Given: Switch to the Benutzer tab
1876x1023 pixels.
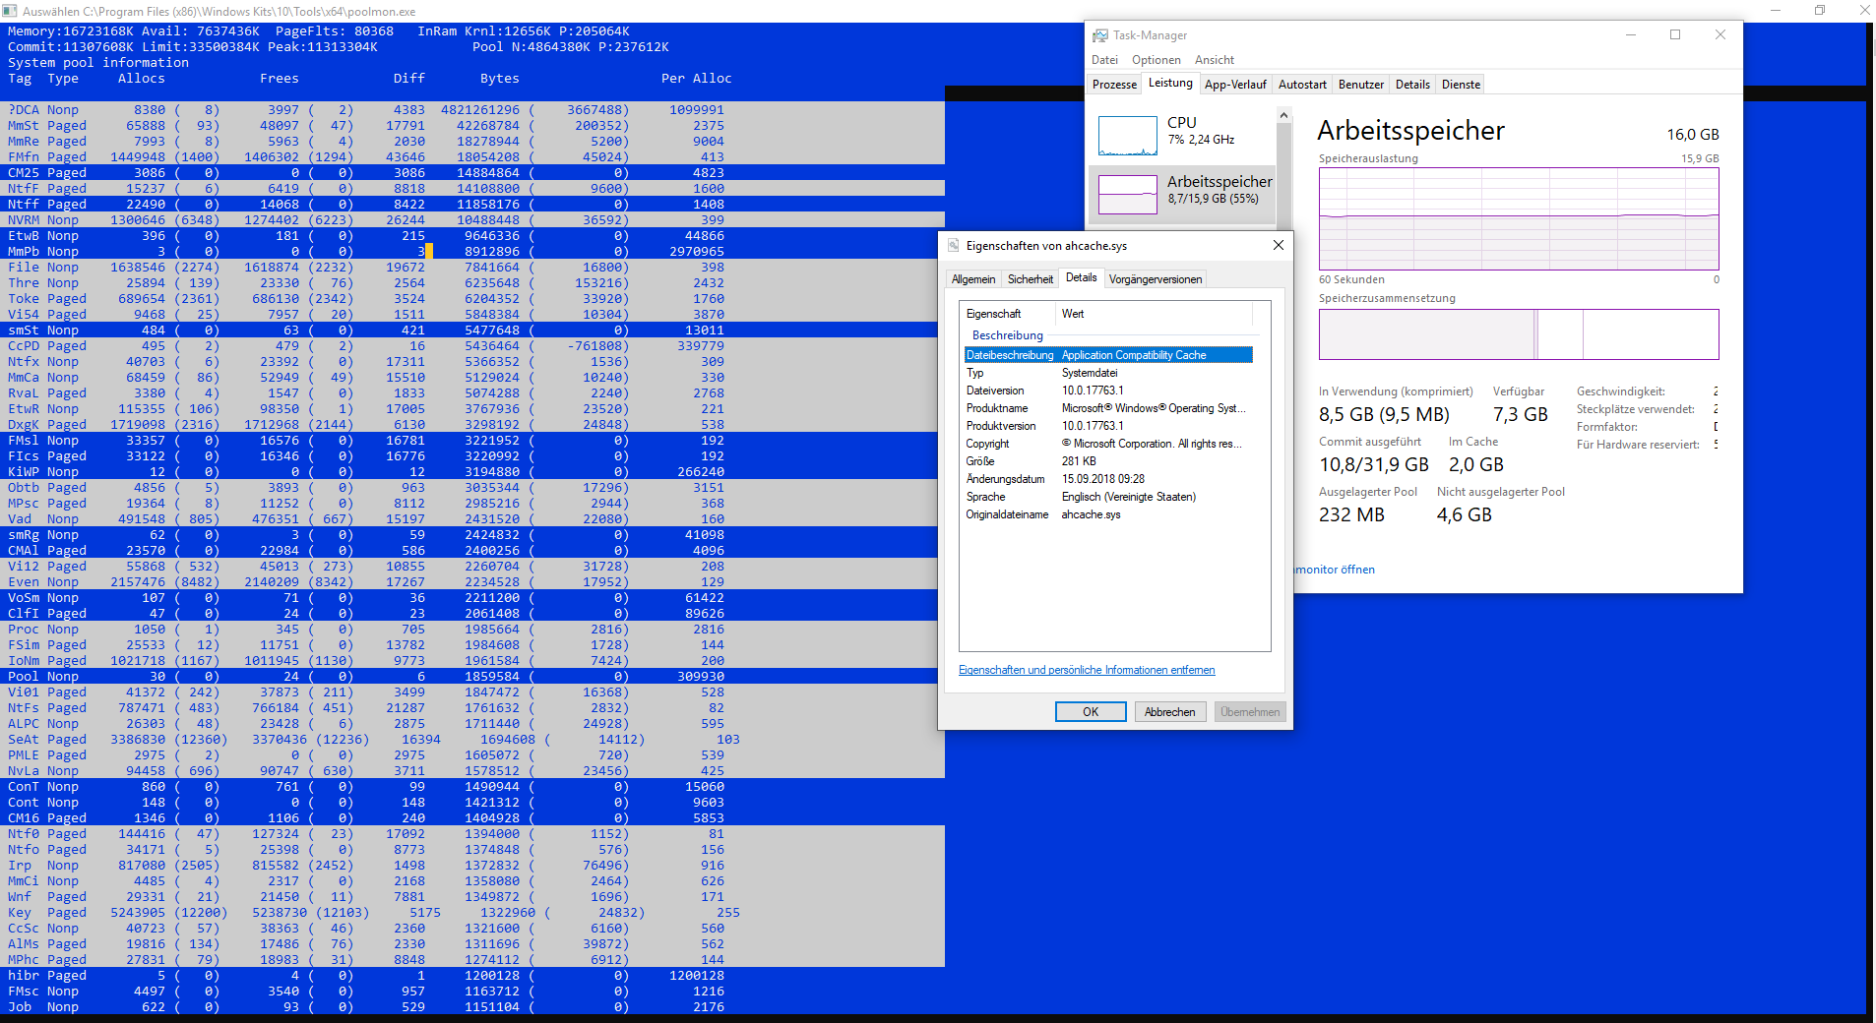Looking at the screenshot, I should click(x=1361, y=85).
